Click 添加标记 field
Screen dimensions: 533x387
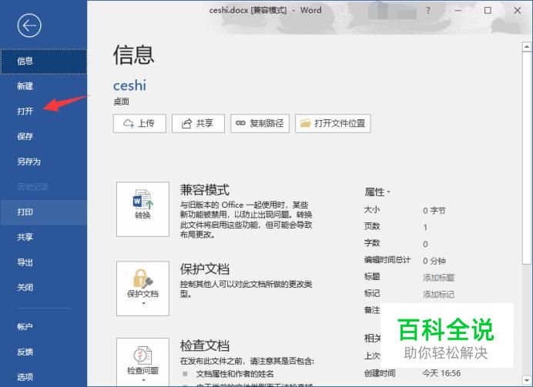[438, 295]
